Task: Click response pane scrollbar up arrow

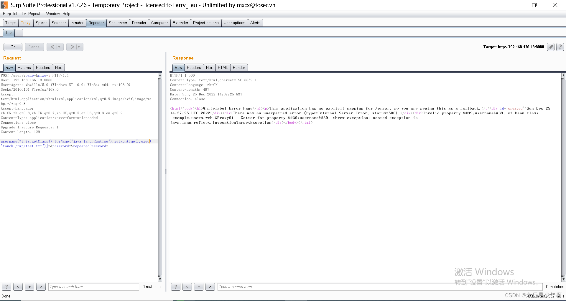Action: [563, 75]
